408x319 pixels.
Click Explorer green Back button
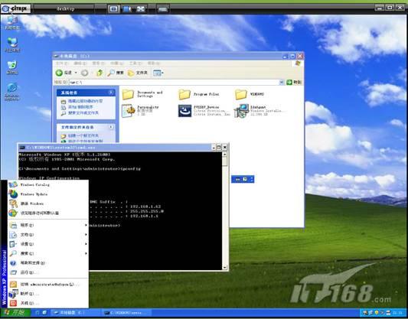pyautogui.click(x=64, y=73)
